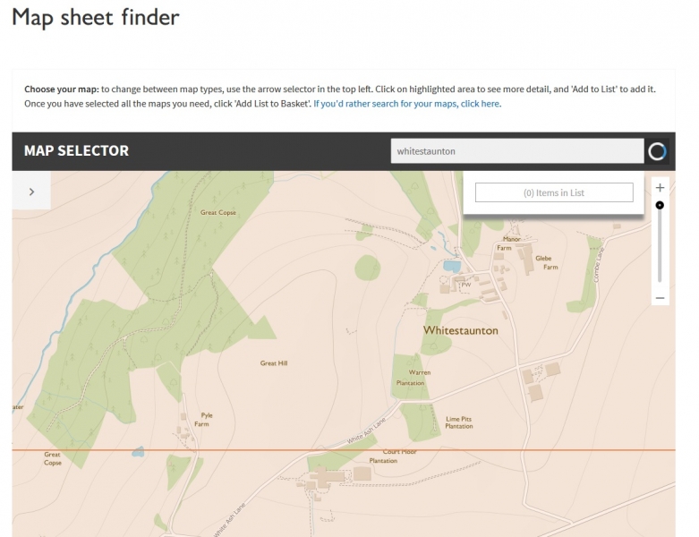
Task: Click the zoom out minus icon
Action: (660, 297)
